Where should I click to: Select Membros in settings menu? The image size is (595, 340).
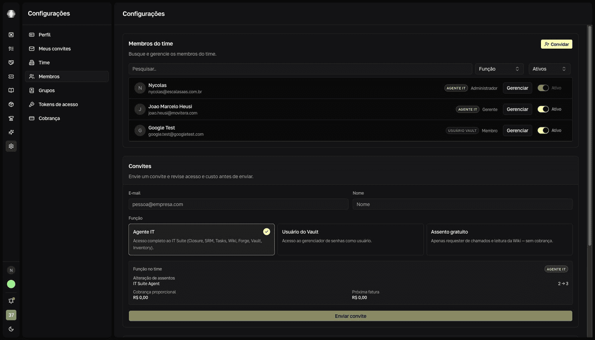[x=67, y=76]
